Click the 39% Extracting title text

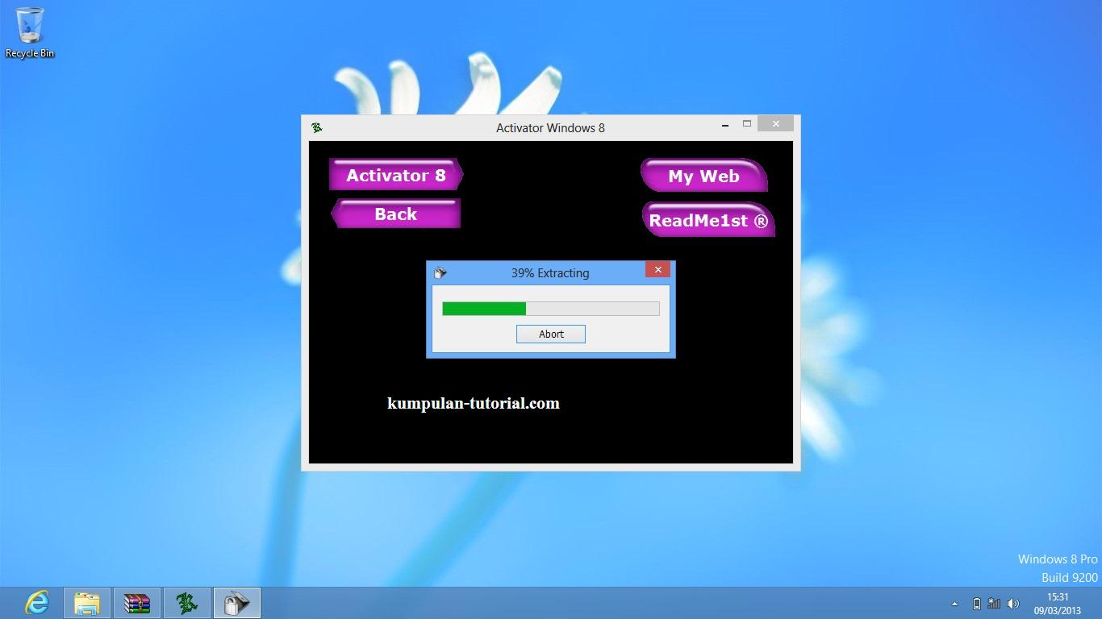click(x=550, y=273)
